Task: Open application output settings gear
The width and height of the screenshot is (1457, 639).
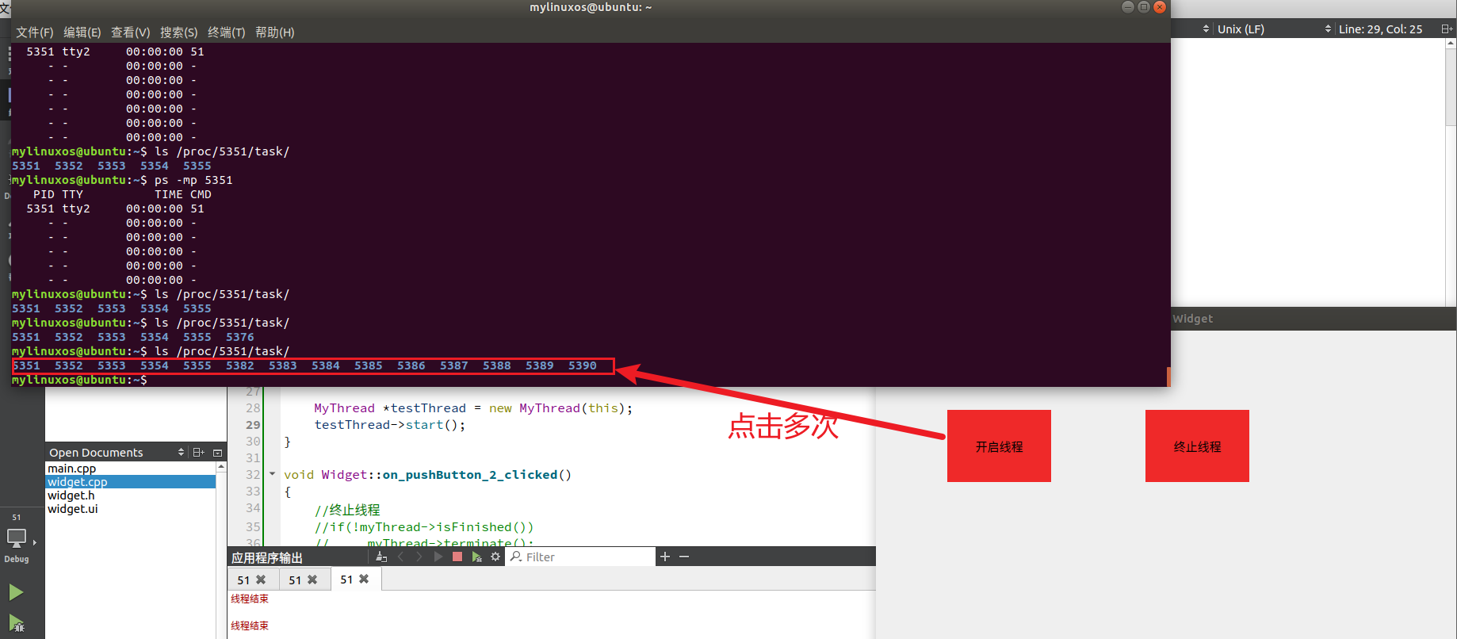Action: coord(495,557)
